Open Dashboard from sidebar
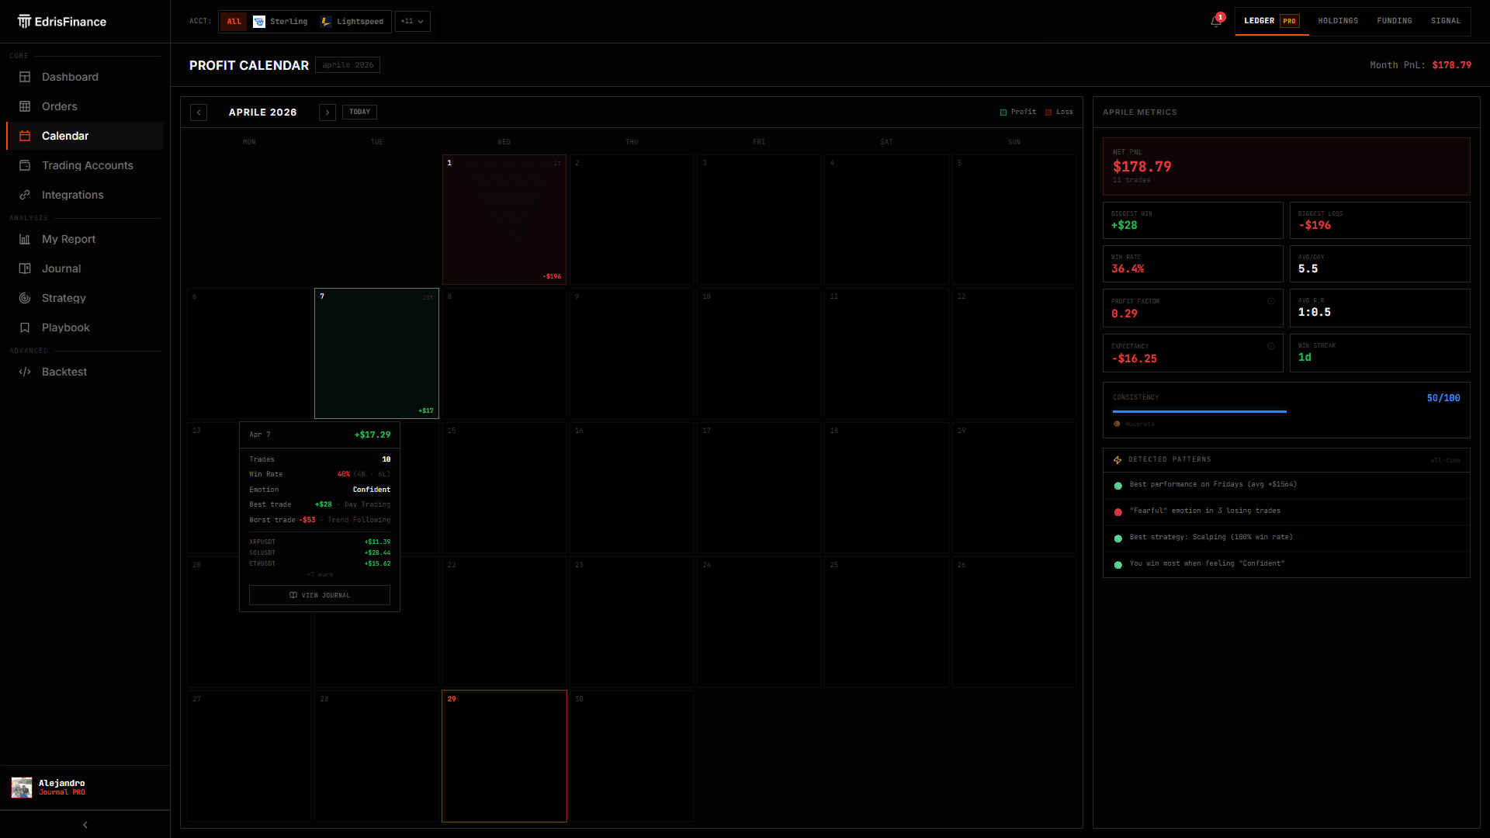The image size is (1490, 838). [85, 77]
